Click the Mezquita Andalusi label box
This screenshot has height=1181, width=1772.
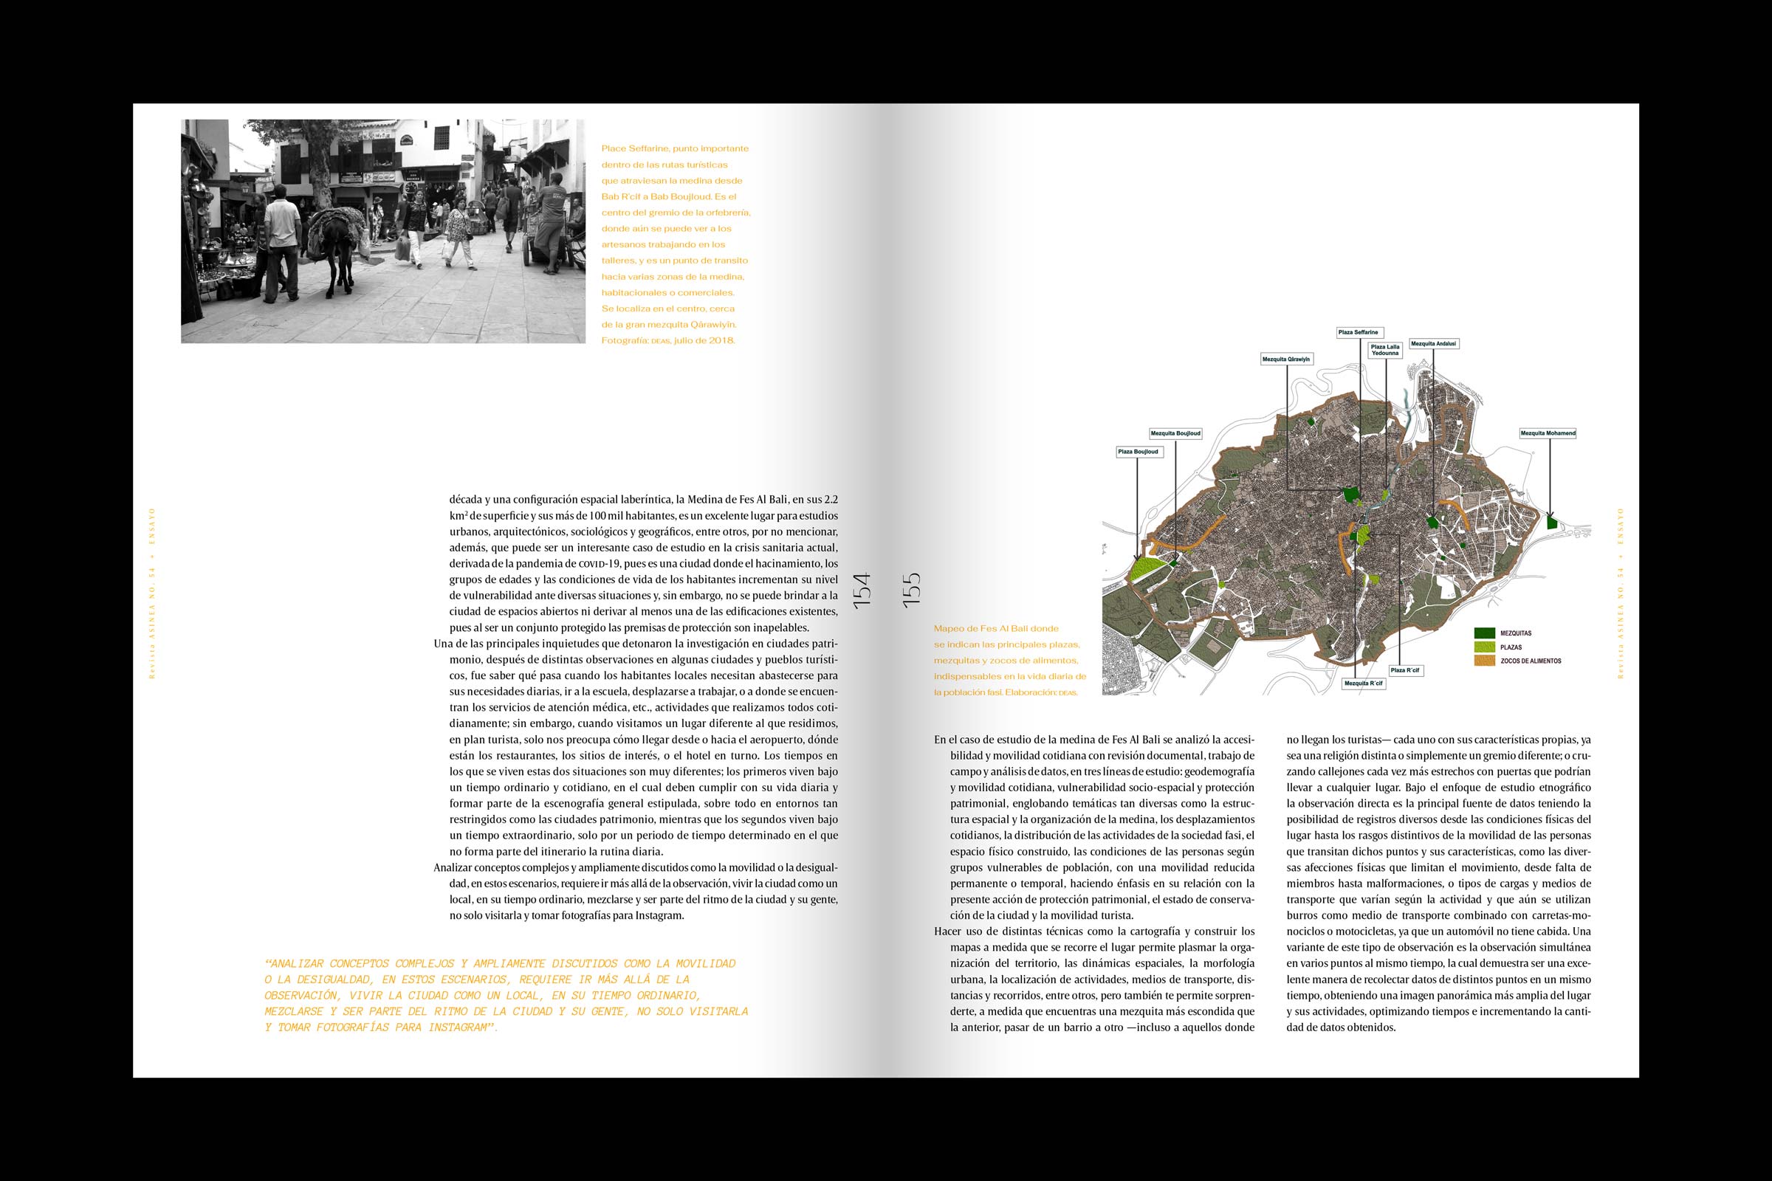[x=1434, y=343]
